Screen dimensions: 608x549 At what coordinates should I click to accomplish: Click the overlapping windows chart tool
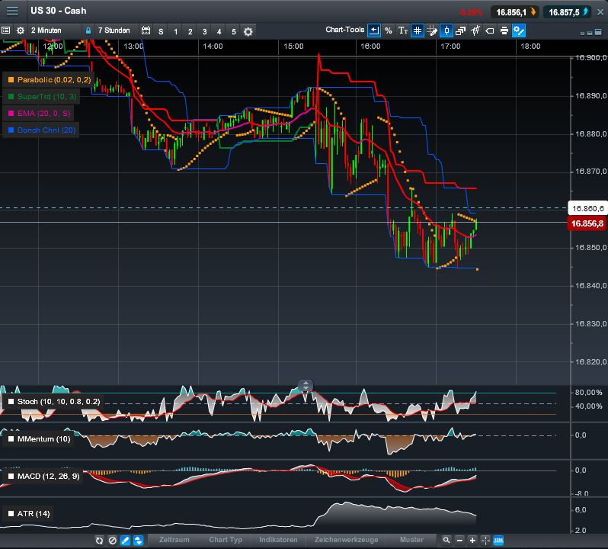461,30
